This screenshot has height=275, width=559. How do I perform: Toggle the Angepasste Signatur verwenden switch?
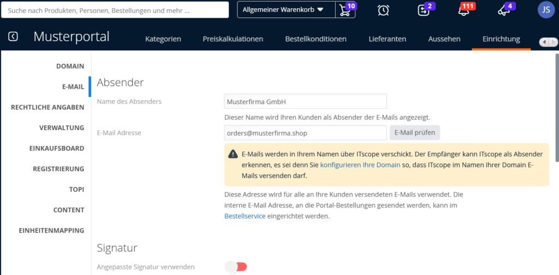(x=236, y=267)
